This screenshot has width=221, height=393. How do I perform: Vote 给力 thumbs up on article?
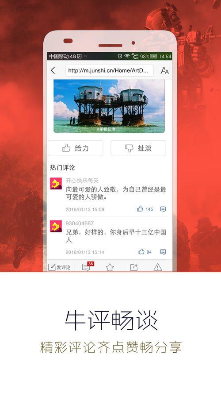[75, 148]
